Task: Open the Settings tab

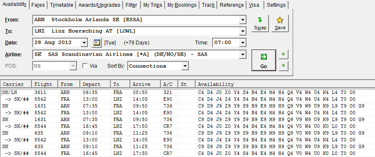Action: coord(276,5)
